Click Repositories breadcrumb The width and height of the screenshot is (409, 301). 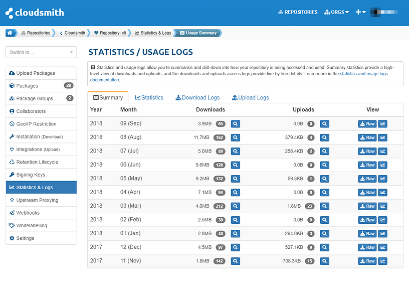tap(36, 33)
